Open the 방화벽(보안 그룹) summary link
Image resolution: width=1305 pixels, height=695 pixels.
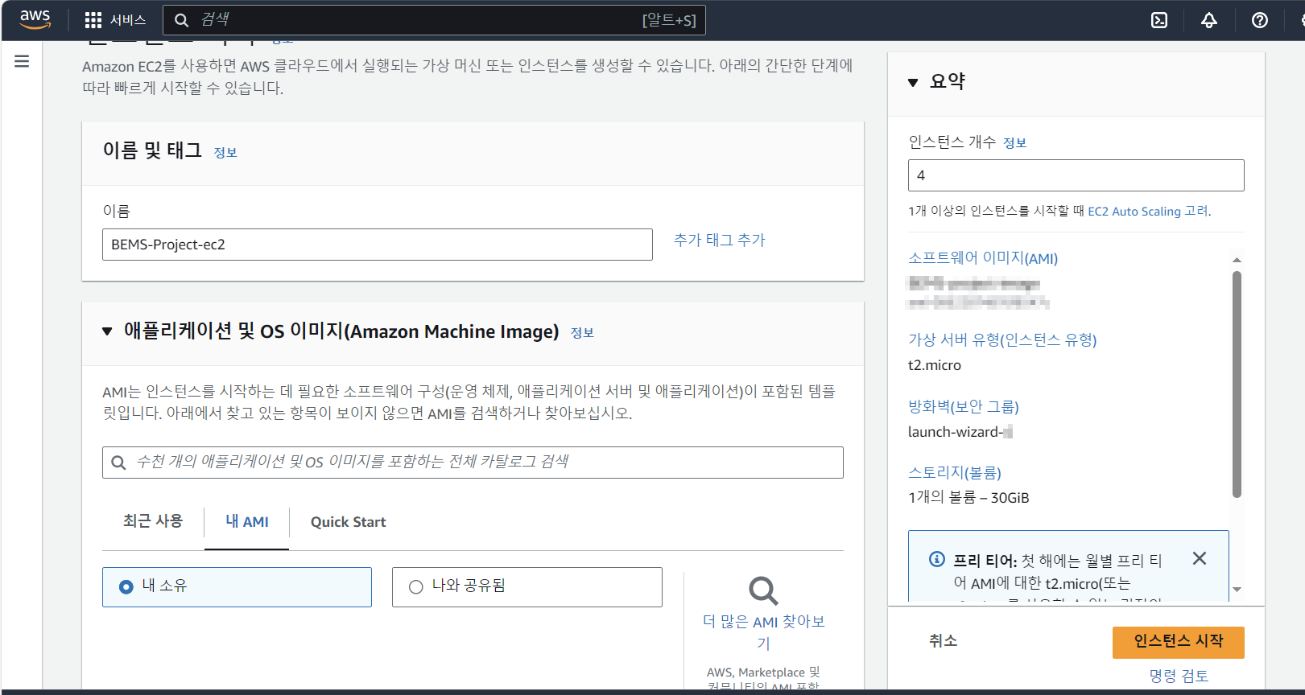click(x=964, y=406)
